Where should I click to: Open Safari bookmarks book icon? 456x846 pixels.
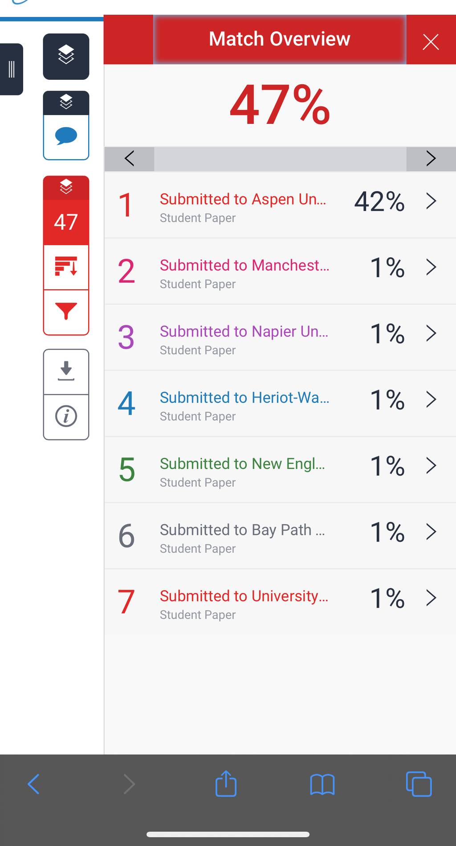tap(322, 784)
